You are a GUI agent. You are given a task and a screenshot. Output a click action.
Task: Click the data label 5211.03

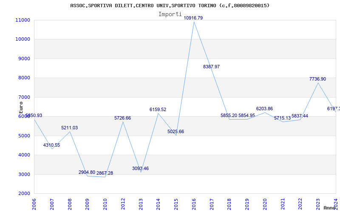coord(69,128)
